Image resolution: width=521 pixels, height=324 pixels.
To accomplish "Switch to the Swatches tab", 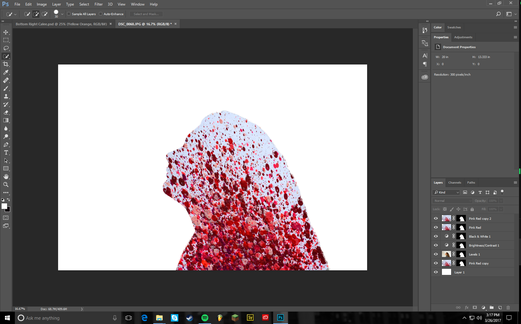I will tap(454, 27).
